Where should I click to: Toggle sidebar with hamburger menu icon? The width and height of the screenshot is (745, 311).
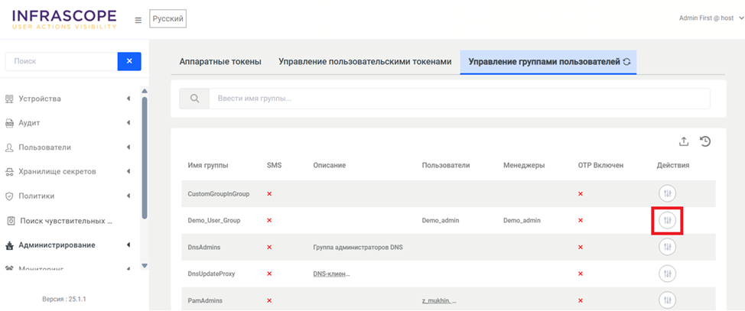138,20
